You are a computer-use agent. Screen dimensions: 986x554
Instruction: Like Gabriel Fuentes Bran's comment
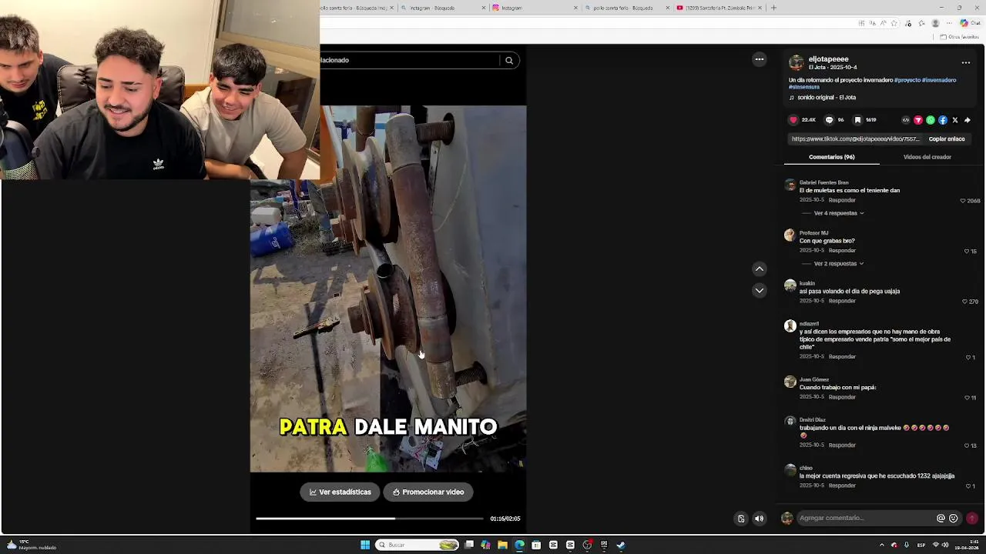963,201
